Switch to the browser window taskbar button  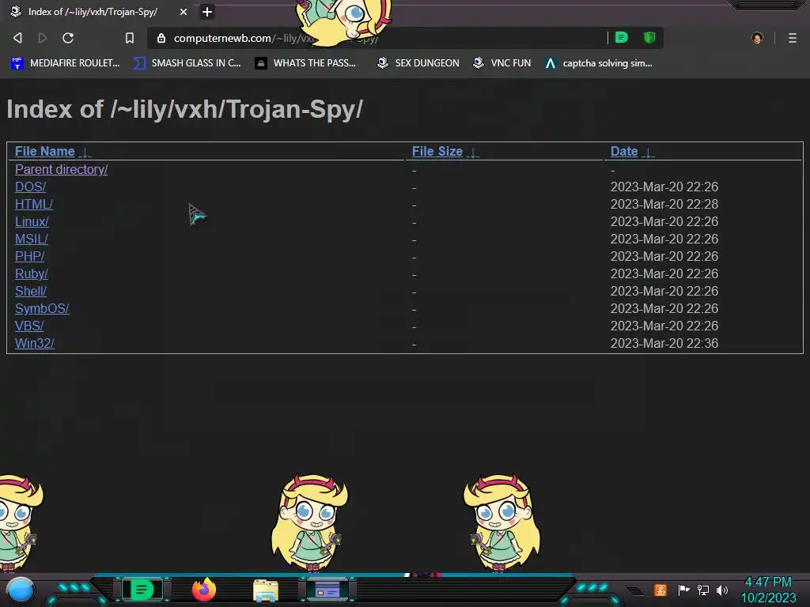pos(327,590)
